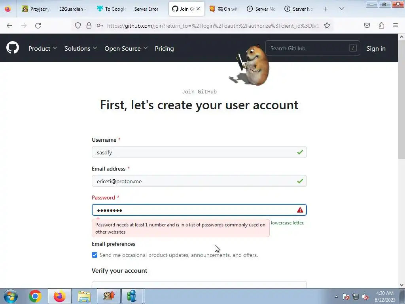Click the Sign in link
This screenshot has width=405, height=304.
pos(376,48)
